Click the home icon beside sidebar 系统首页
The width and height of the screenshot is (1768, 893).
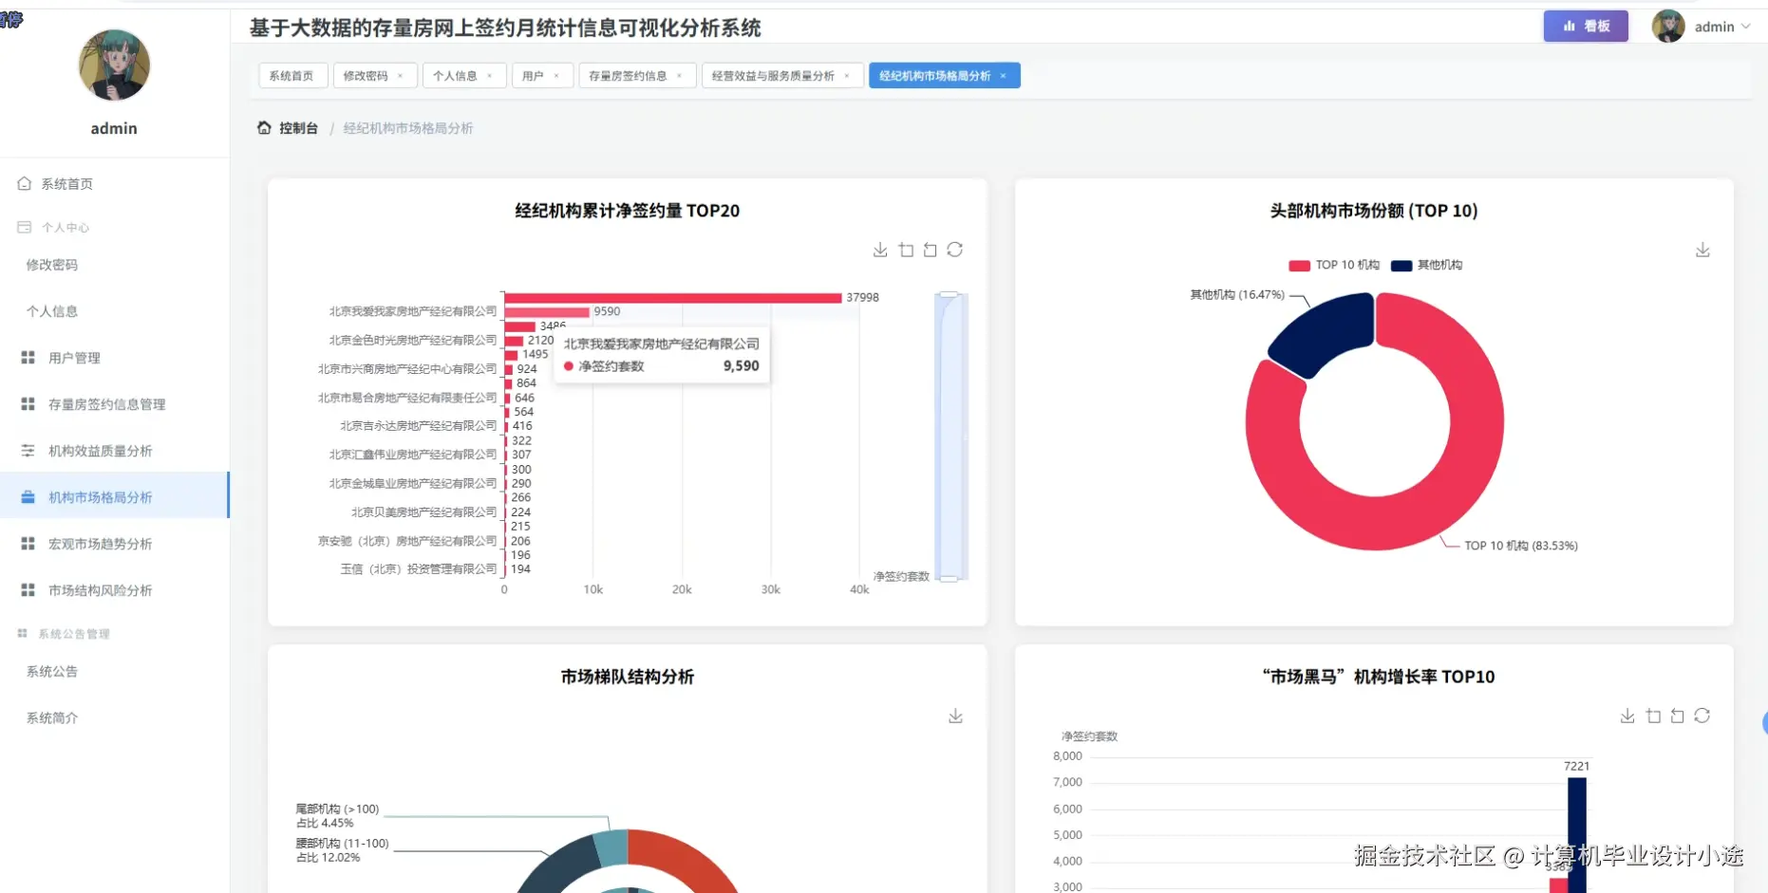pos(24,183)
